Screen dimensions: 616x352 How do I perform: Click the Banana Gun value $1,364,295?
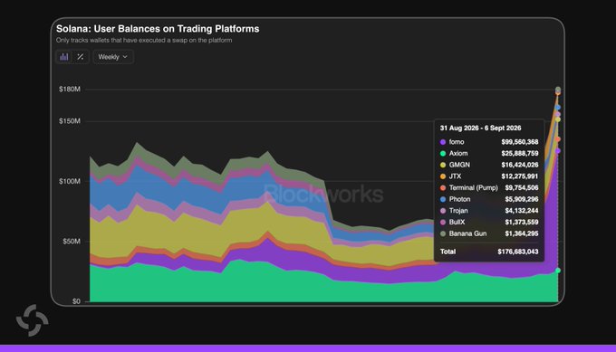[x=521, y=233]
